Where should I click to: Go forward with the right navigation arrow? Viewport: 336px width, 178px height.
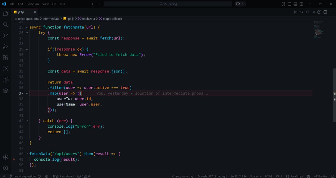pos(99,4)
